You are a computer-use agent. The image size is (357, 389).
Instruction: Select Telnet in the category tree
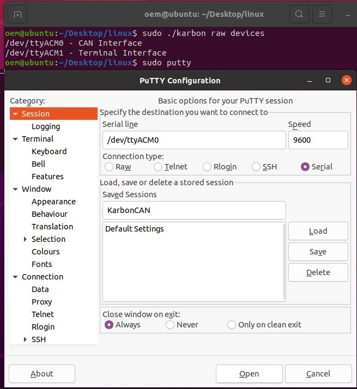tap(43, 314)
